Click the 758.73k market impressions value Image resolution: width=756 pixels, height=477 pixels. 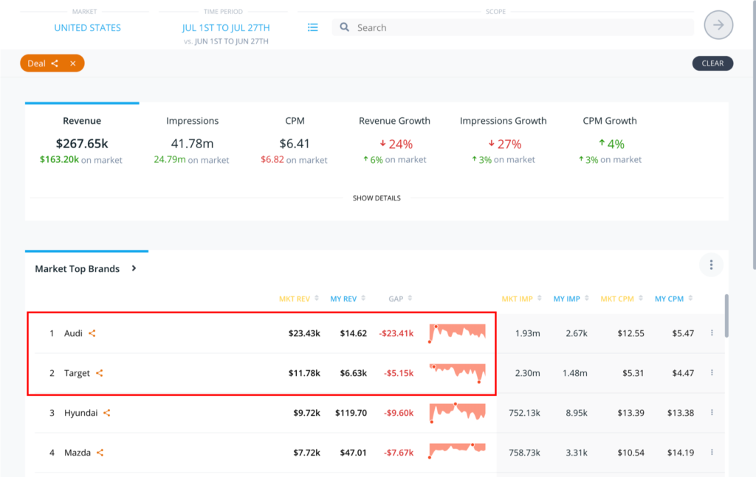(524, 453)
